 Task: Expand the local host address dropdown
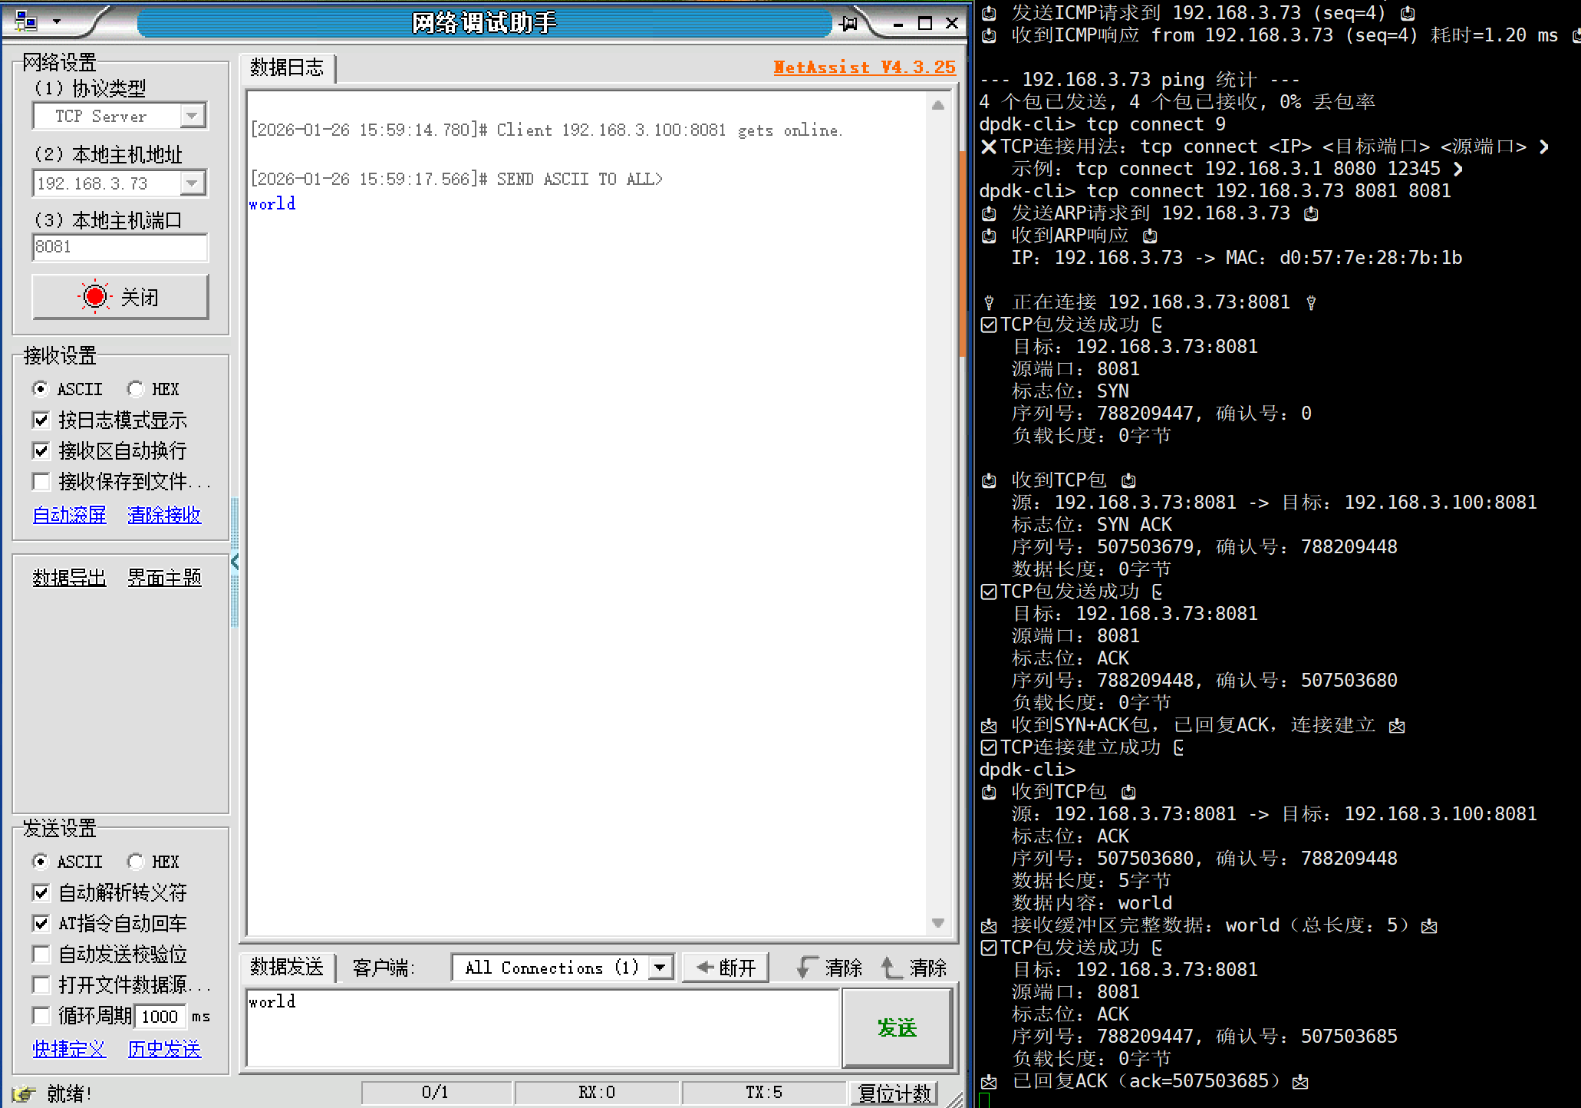(193, 183)
